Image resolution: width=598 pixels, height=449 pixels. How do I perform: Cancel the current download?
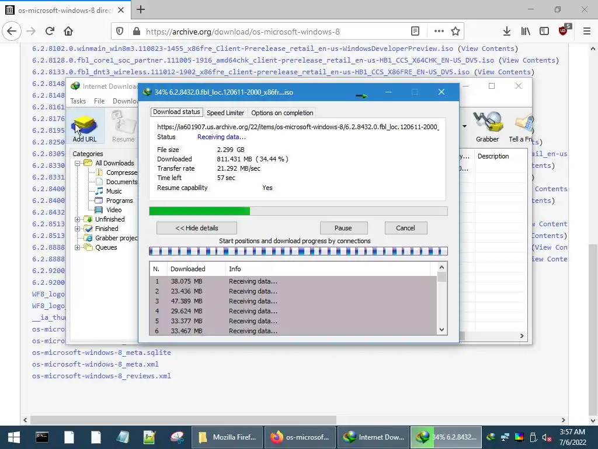coord(405,228)
